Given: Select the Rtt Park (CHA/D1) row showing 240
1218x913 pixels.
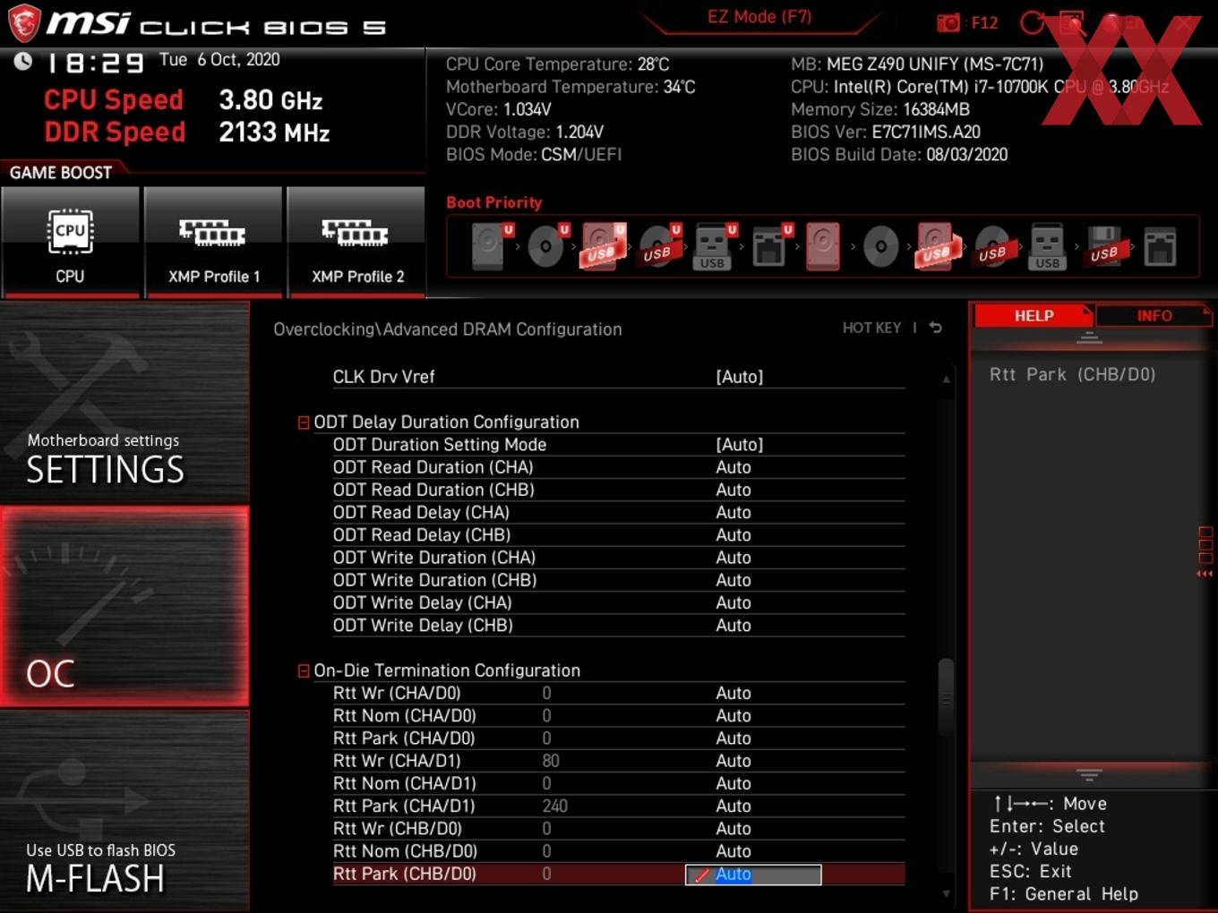Looking at the screenshot, I should tap(618, 806).
